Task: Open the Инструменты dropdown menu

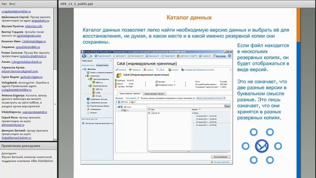Action: [x=136, y=56]
